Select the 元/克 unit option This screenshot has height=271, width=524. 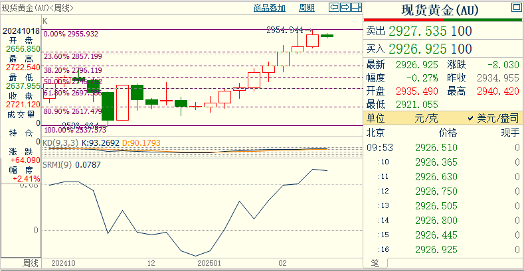[x=426, y=118]
